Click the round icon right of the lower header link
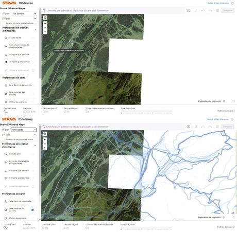Screen dimensions: 237x232 [232, 119]
